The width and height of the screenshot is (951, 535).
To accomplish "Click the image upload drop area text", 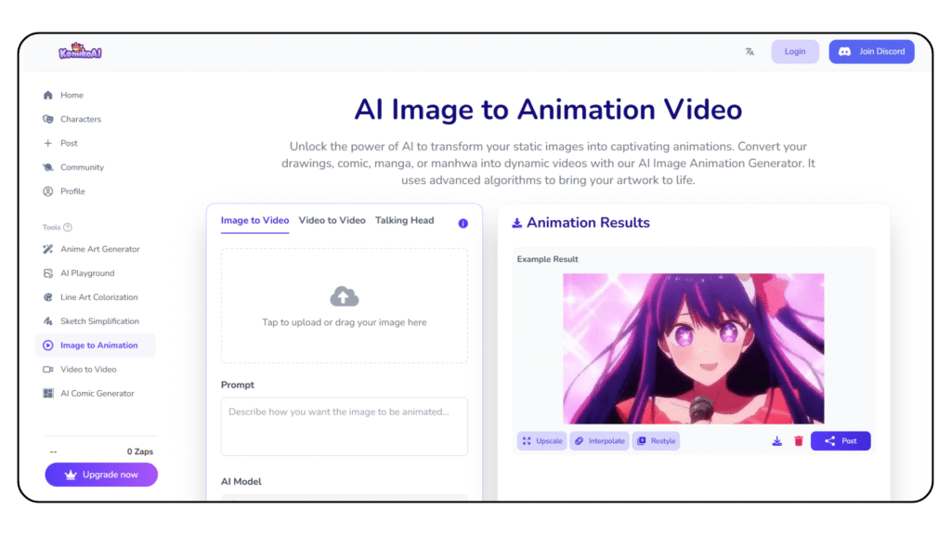I will (345, 322).
